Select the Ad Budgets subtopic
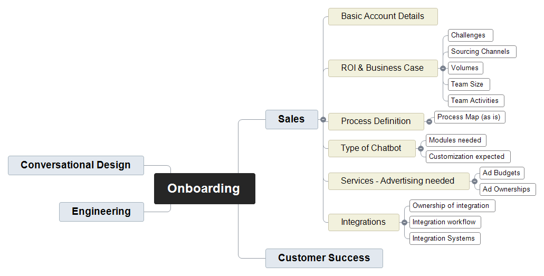Image resolution: width=544 pixels, height=276 pixels. (501, 173)
